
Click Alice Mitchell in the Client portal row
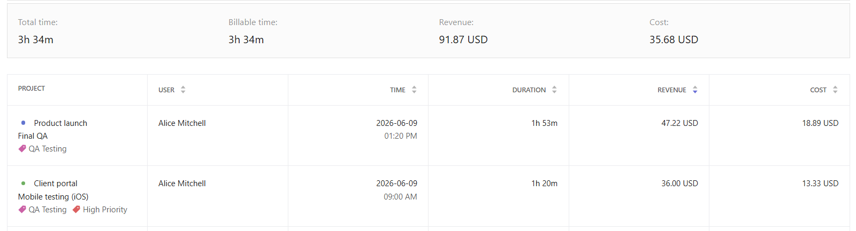[x=182, y=184]
